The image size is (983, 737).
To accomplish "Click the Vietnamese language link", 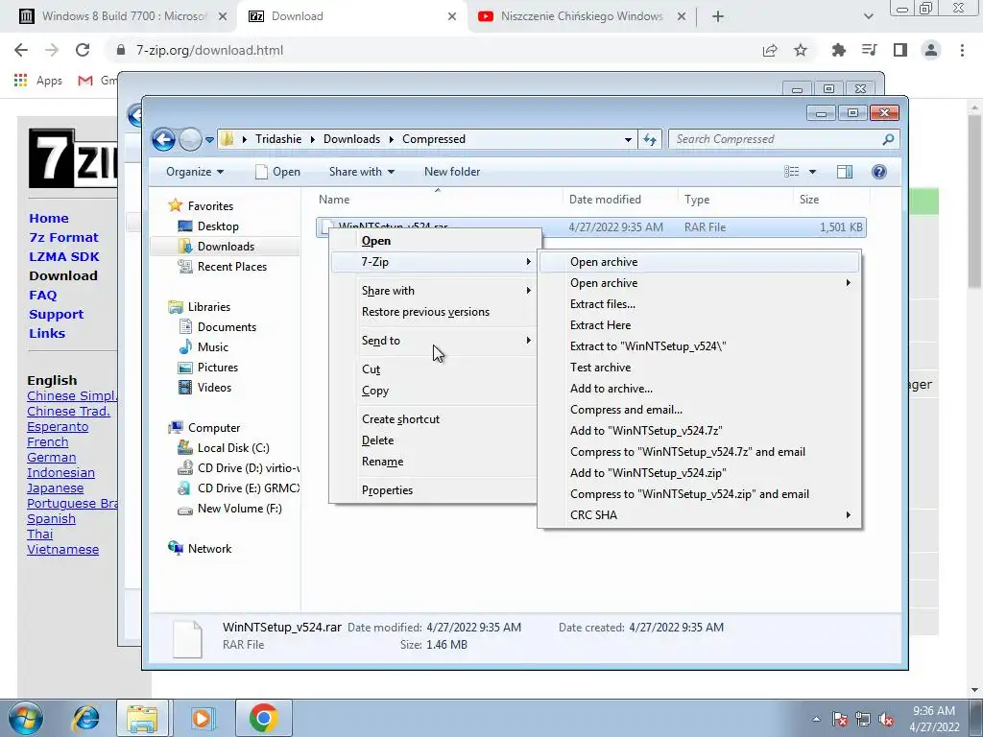I will pyautogui.click(x=62, y=550).
